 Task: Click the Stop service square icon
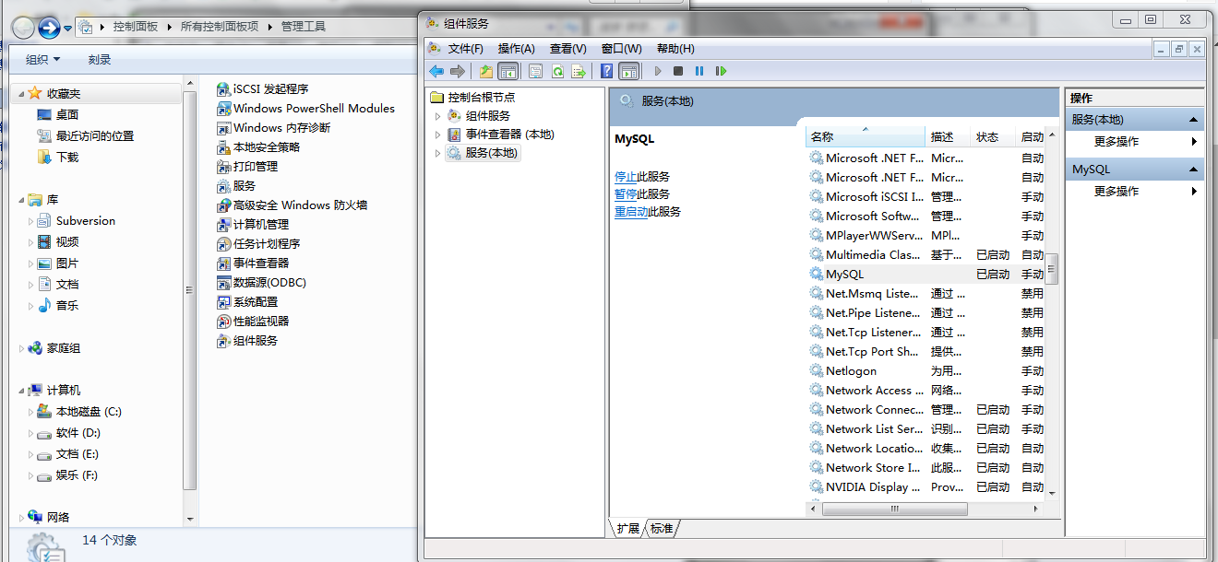(x=678, y=71)
